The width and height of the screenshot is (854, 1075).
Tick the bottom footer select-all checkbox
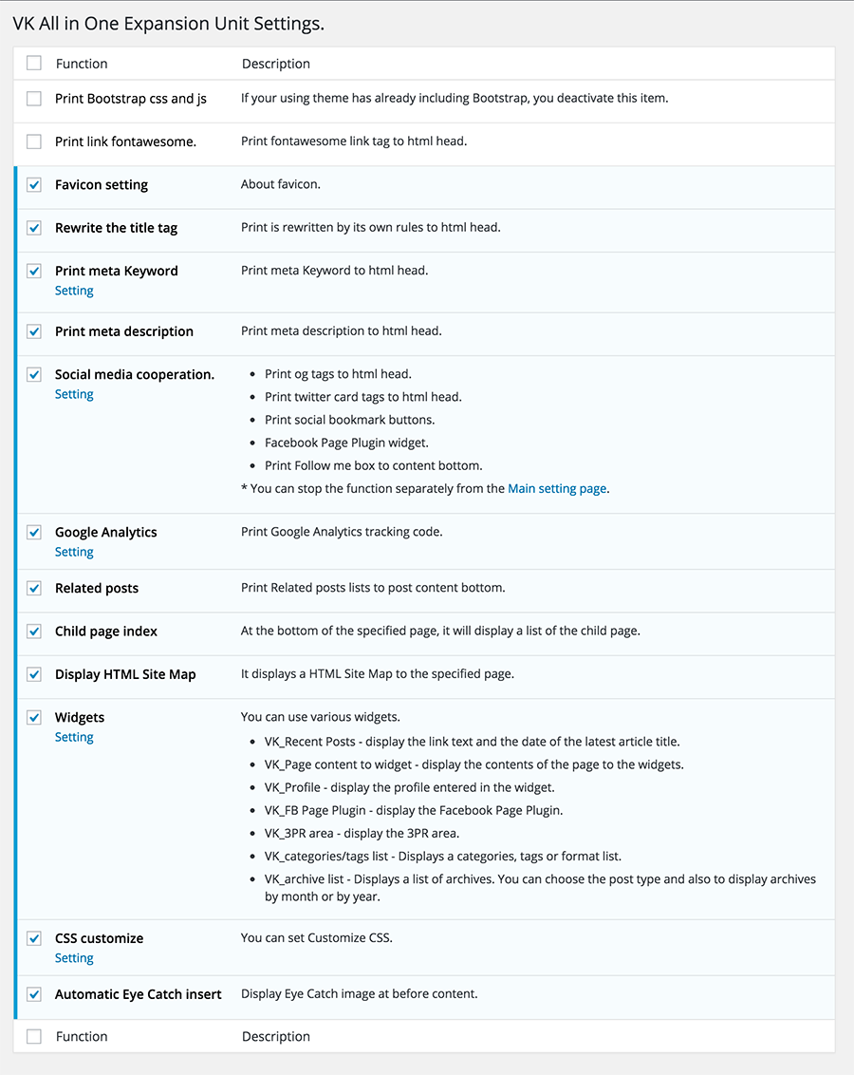click(34, 1037)
